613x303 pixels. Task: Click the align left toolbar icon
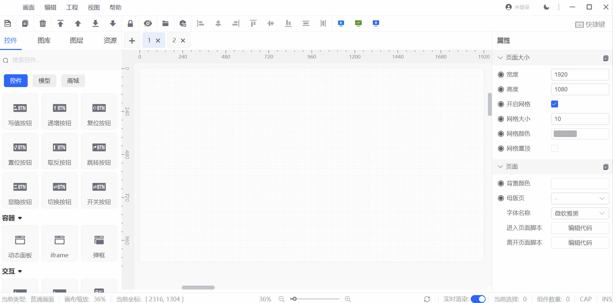coord(200,23)
